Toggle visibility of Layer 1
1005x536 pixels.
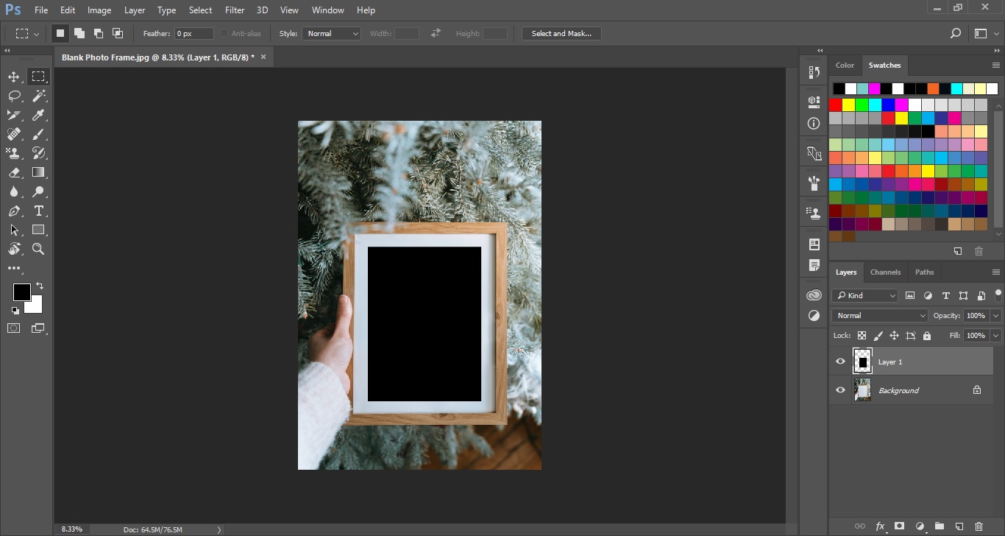839,361
